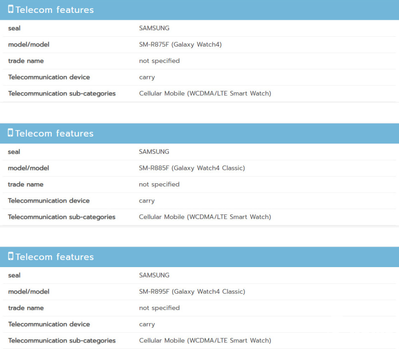The image size is (399, 349).
Task: Click Cellular Mobile sub-category value in the SM-R875F section
Action: (x=205, y=94)
